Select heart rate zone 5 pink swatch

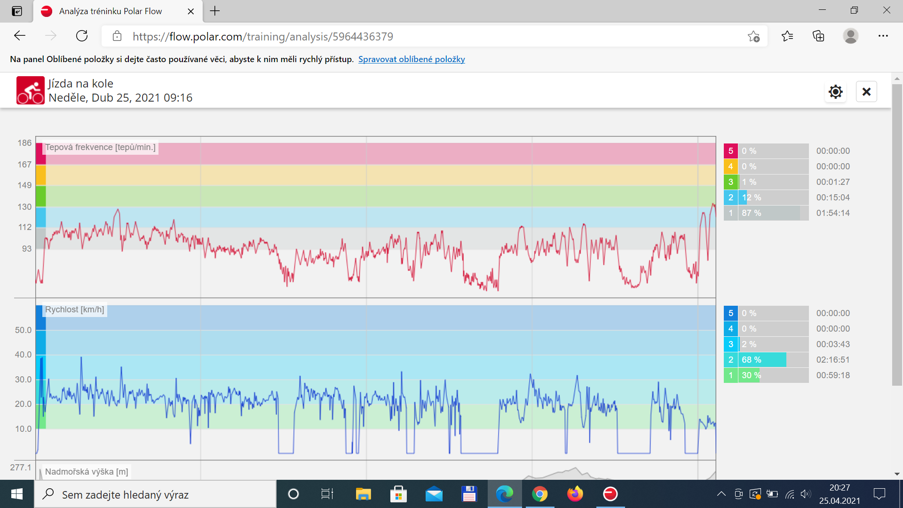click(730, 151)
